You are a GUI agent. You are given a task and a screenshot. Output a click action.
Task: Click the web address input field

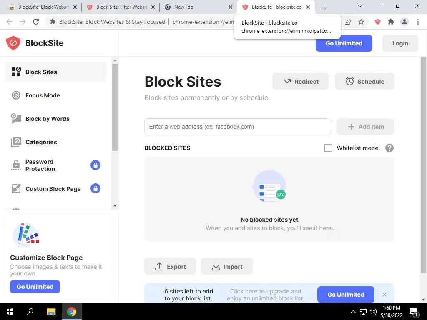(x=237, y=127)
